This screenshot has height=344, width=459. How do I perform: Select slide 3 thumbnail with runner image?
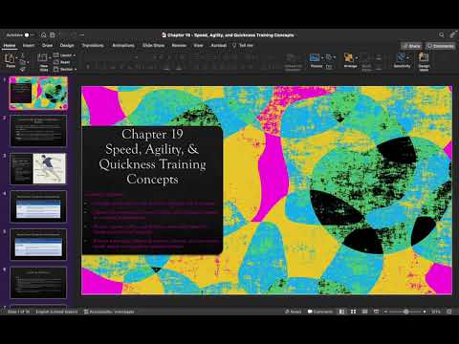38,168
